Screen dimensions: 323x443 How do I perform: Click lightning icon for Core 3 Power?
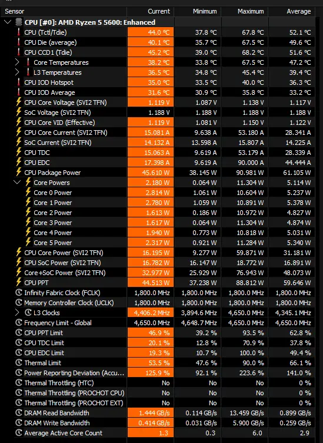coord(28,222)
